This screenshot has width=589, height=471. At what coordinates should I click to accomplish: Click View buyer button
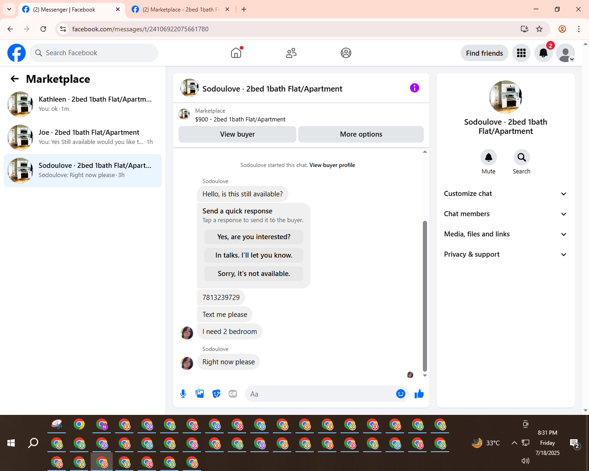(237, 134)
